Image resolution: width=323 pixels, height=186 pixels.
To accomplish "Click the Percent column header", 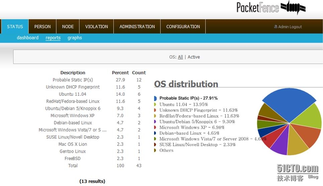I will click(x=120, y=73).
